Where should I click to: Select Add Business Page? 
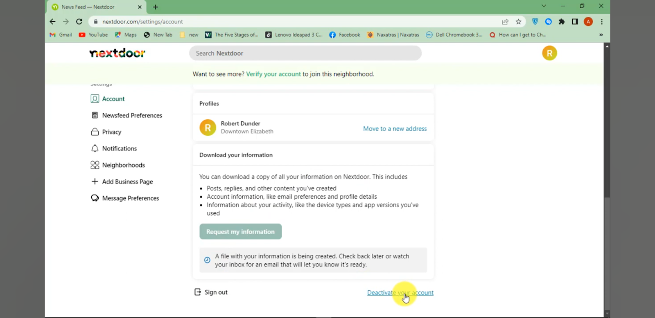pyautogui.click(x=122, y=181)
